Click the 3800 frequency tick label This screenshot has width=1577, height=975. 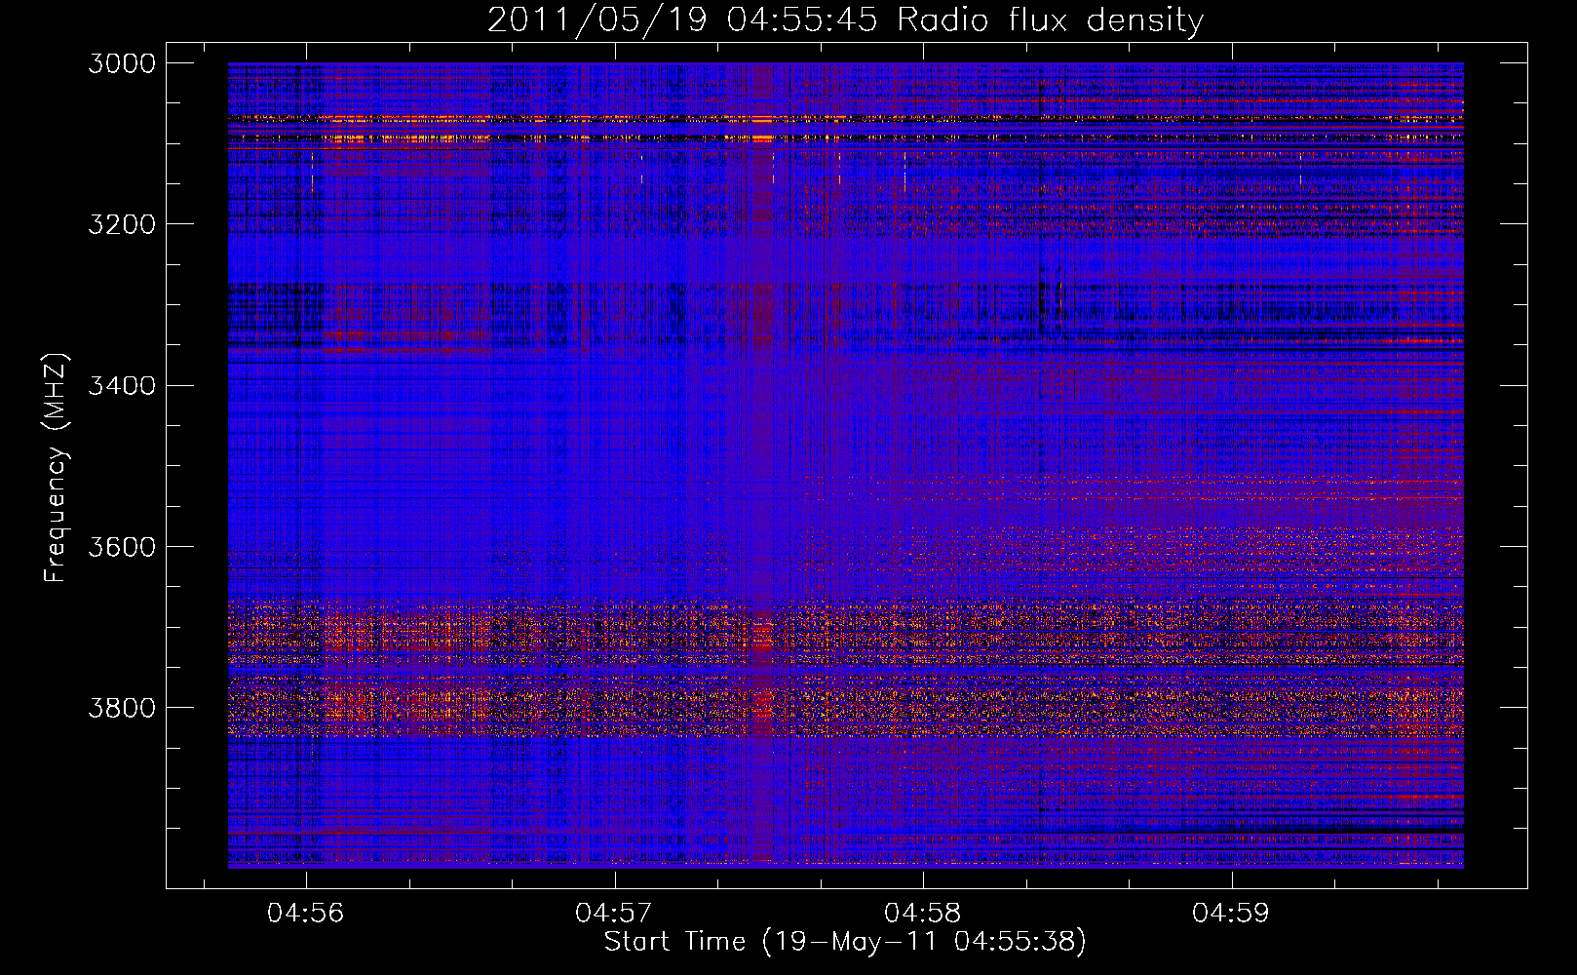tap(122, 707)
